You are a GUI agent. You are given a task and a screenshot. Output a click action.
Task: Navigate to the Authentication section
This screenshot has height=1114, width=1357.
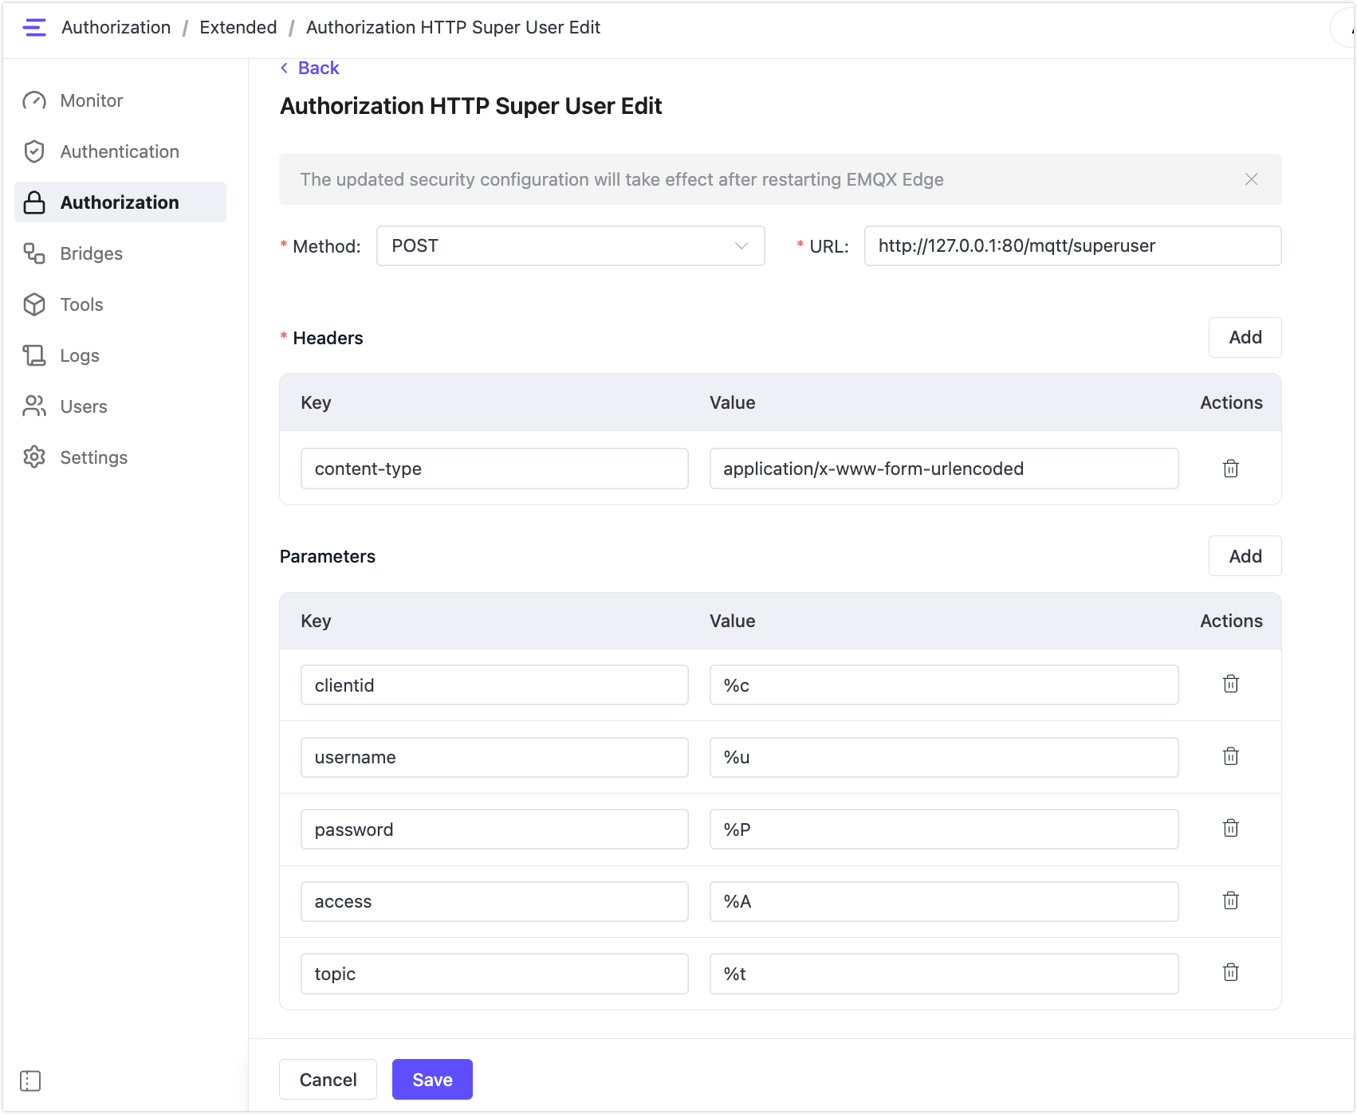pos(120,151)
